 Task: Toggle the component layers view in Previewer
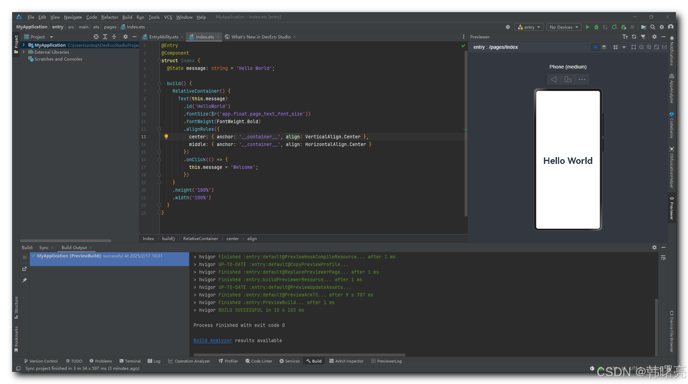[x=604, y=47]
